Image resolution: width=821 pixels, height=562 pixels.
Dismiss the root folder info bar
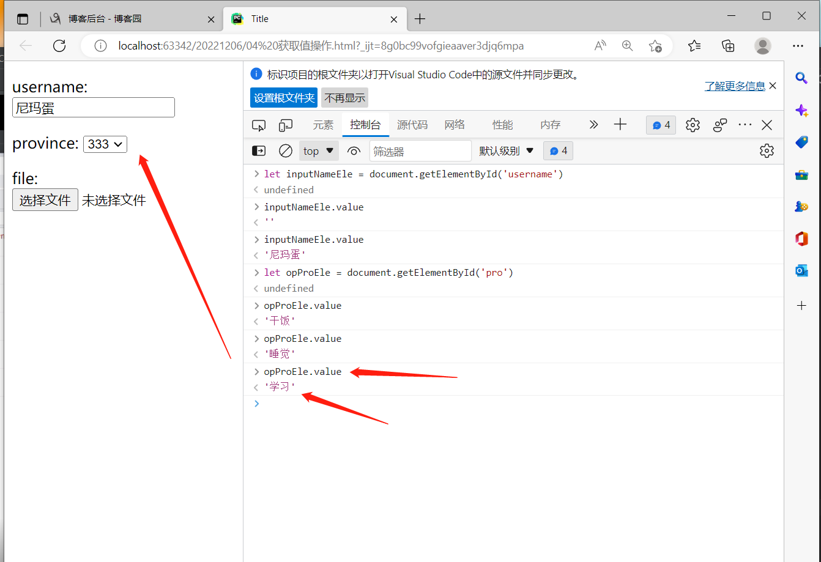(773, 86)
